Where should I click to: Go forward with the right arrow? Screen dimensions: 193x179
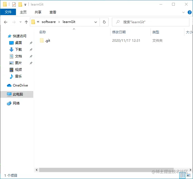(14, 22)
